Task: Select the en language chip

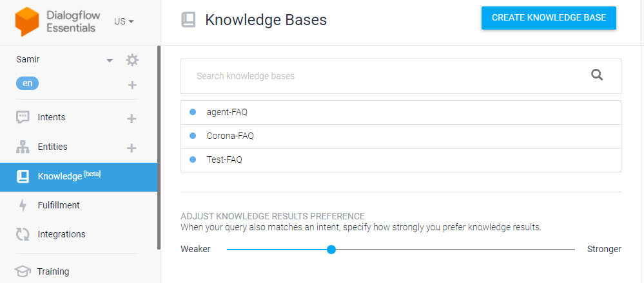Action: coord(27,84)
